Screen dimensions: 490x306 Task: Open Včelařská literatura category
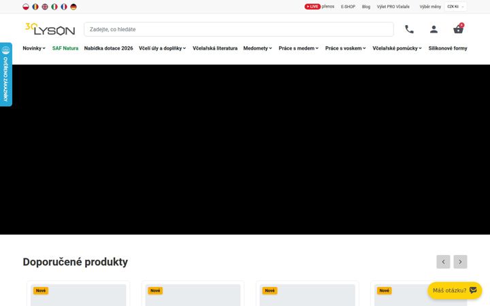pos(215,48)
